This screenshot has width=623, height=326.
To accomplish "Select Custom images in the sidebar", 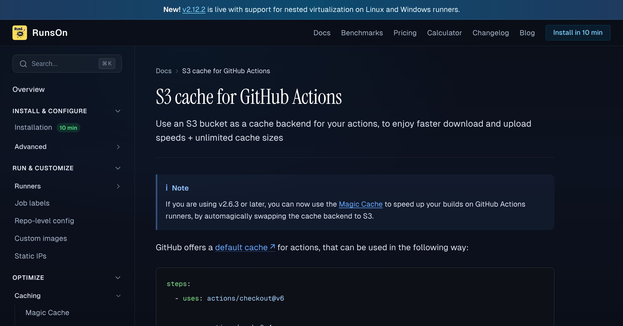I will click(41, 238).
